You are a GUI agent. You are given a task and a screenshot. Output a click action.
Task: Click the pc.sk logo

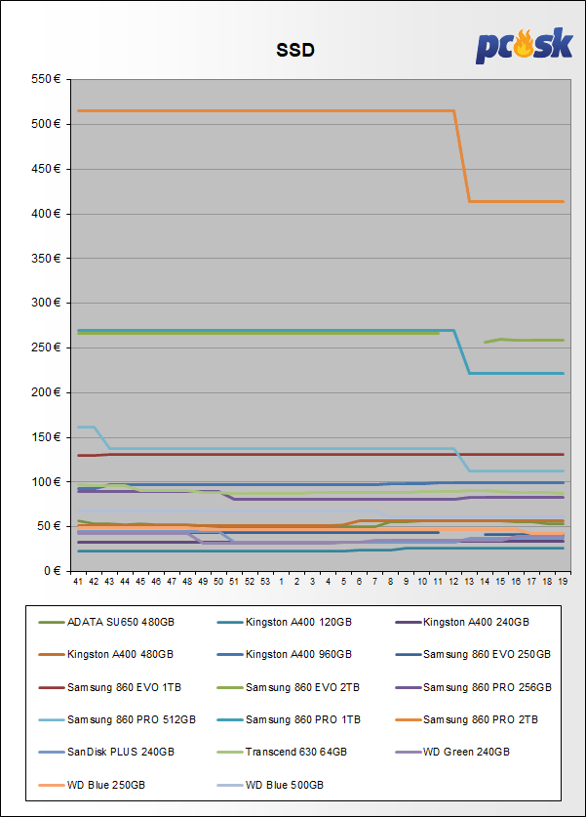click(524, 46)
